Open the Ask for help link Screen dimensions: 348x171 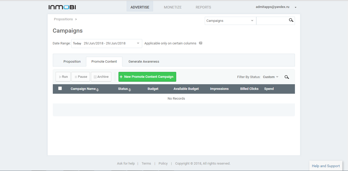[x=126, y=164]
